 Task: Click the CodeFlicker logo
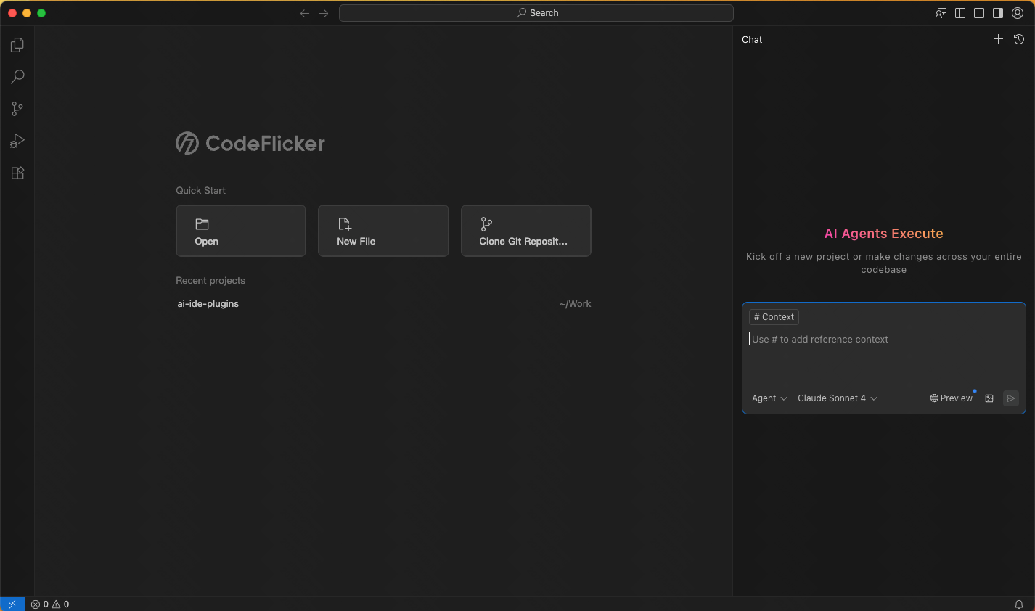pyautogui.click(x=250, y=143)
